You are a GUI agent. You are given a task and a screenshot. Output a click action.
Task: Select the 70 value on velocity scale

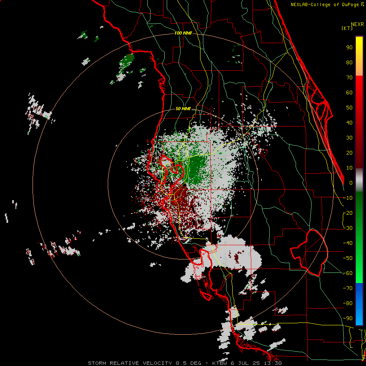[349, 78]
